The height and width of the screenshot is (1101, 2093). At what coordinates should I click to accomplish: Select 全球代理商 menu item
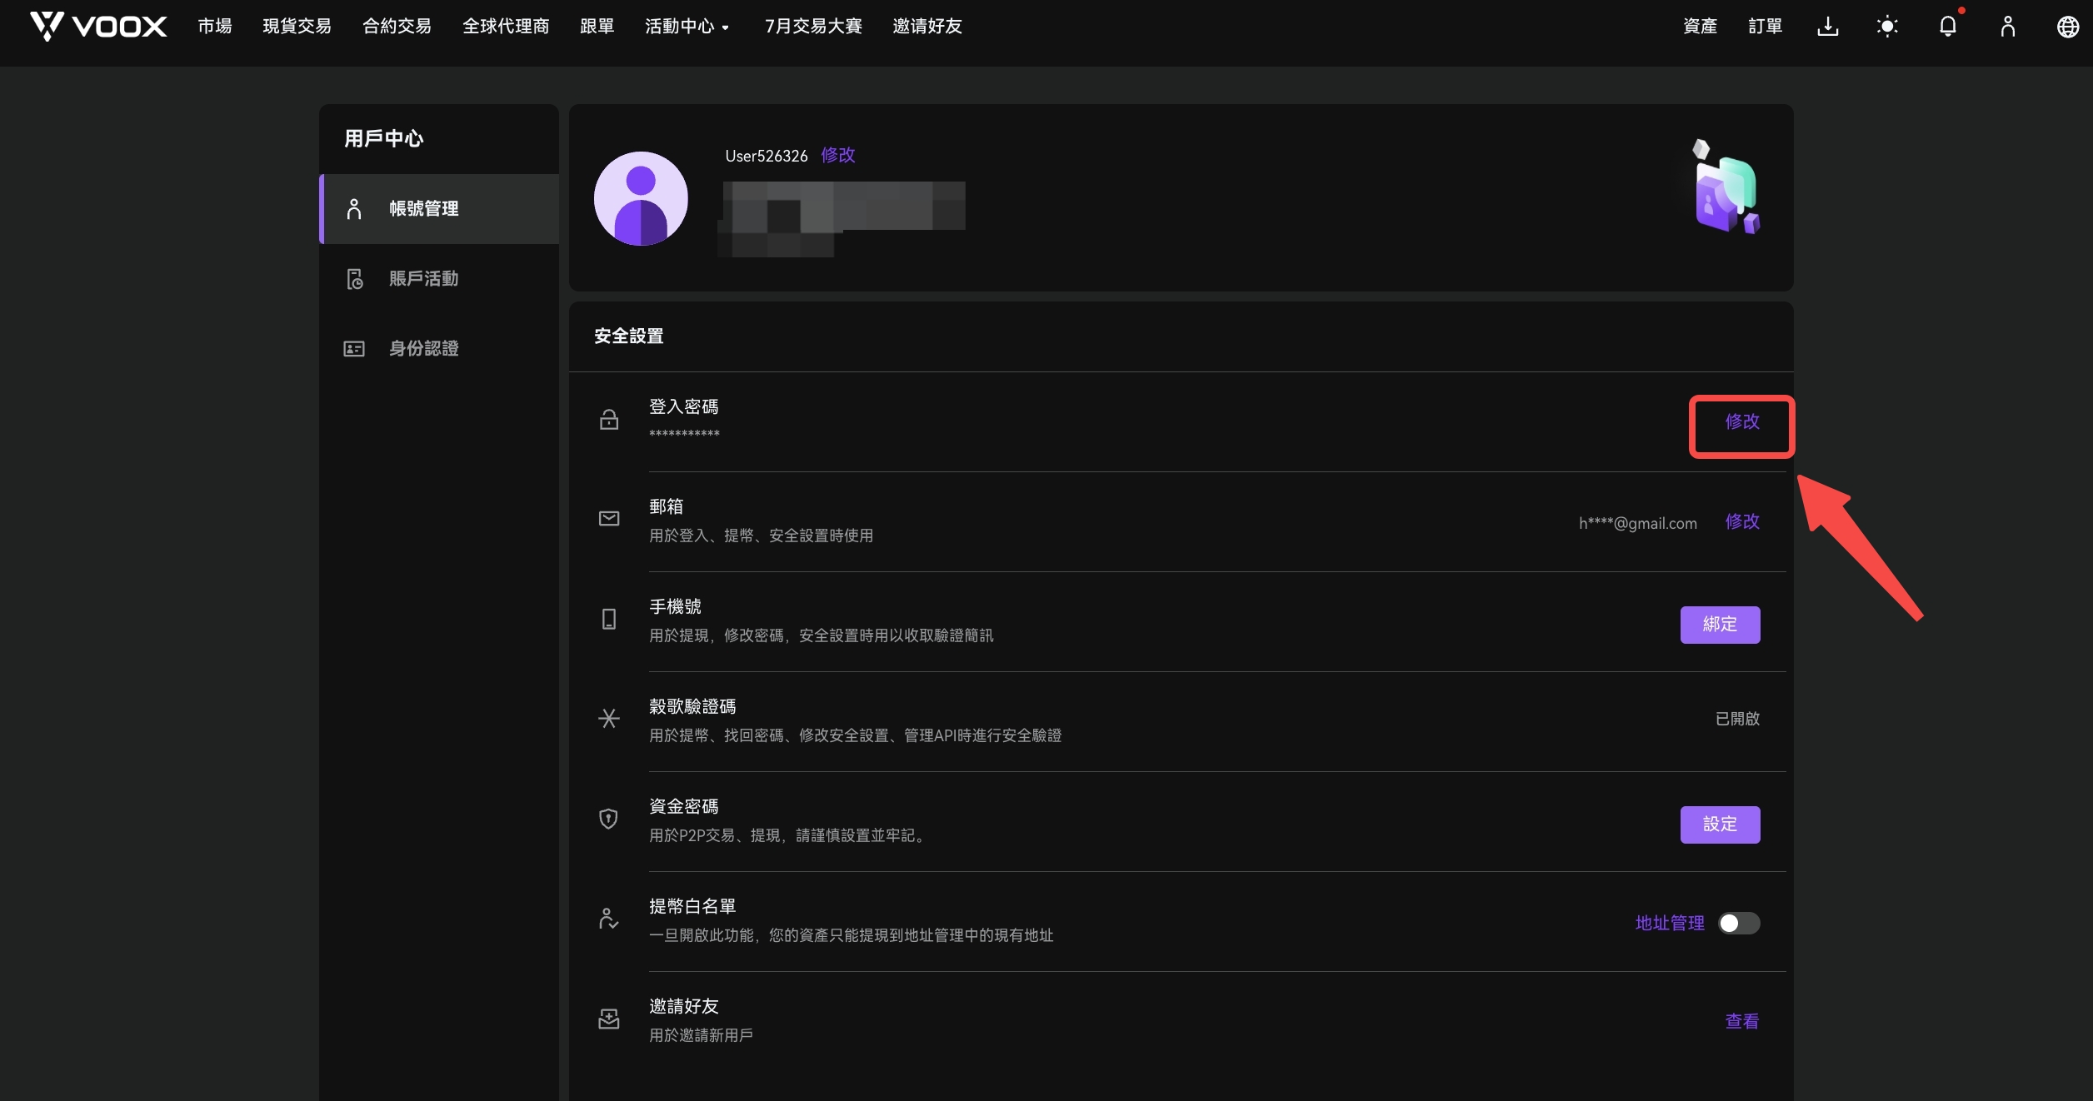[507, 27]
